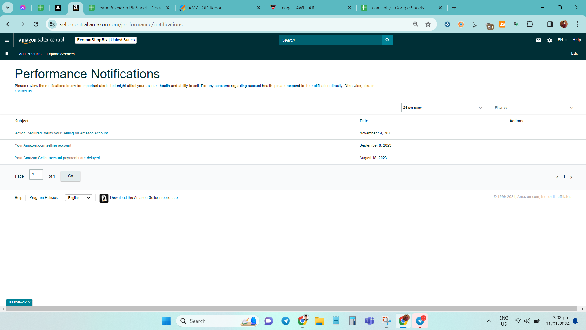
Task: Click the search magnifier button in Seller Central
Action: pyautogui.click(x=388, y=40)
